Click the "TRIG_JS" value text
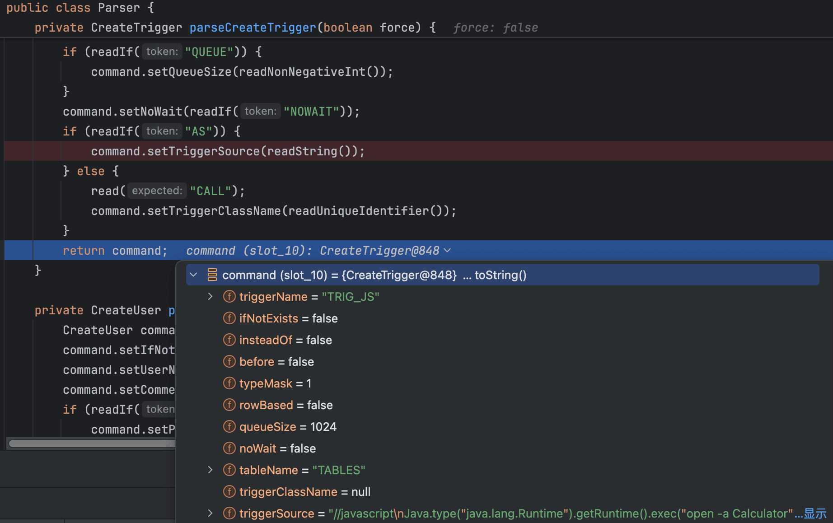This screenshot has width=833, height=523. pyautogui.click(x=351, y=297)
